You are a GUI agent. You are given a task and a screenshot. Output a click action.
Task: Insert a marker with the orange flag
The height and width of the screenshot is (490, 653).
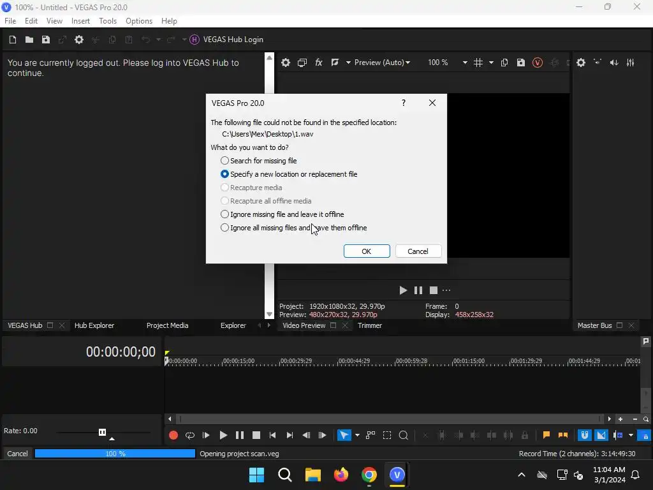[547, 435]
